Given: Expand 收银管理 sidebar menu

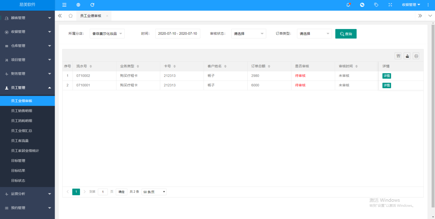Looking at the screenshot, I should tap(27, 32).
